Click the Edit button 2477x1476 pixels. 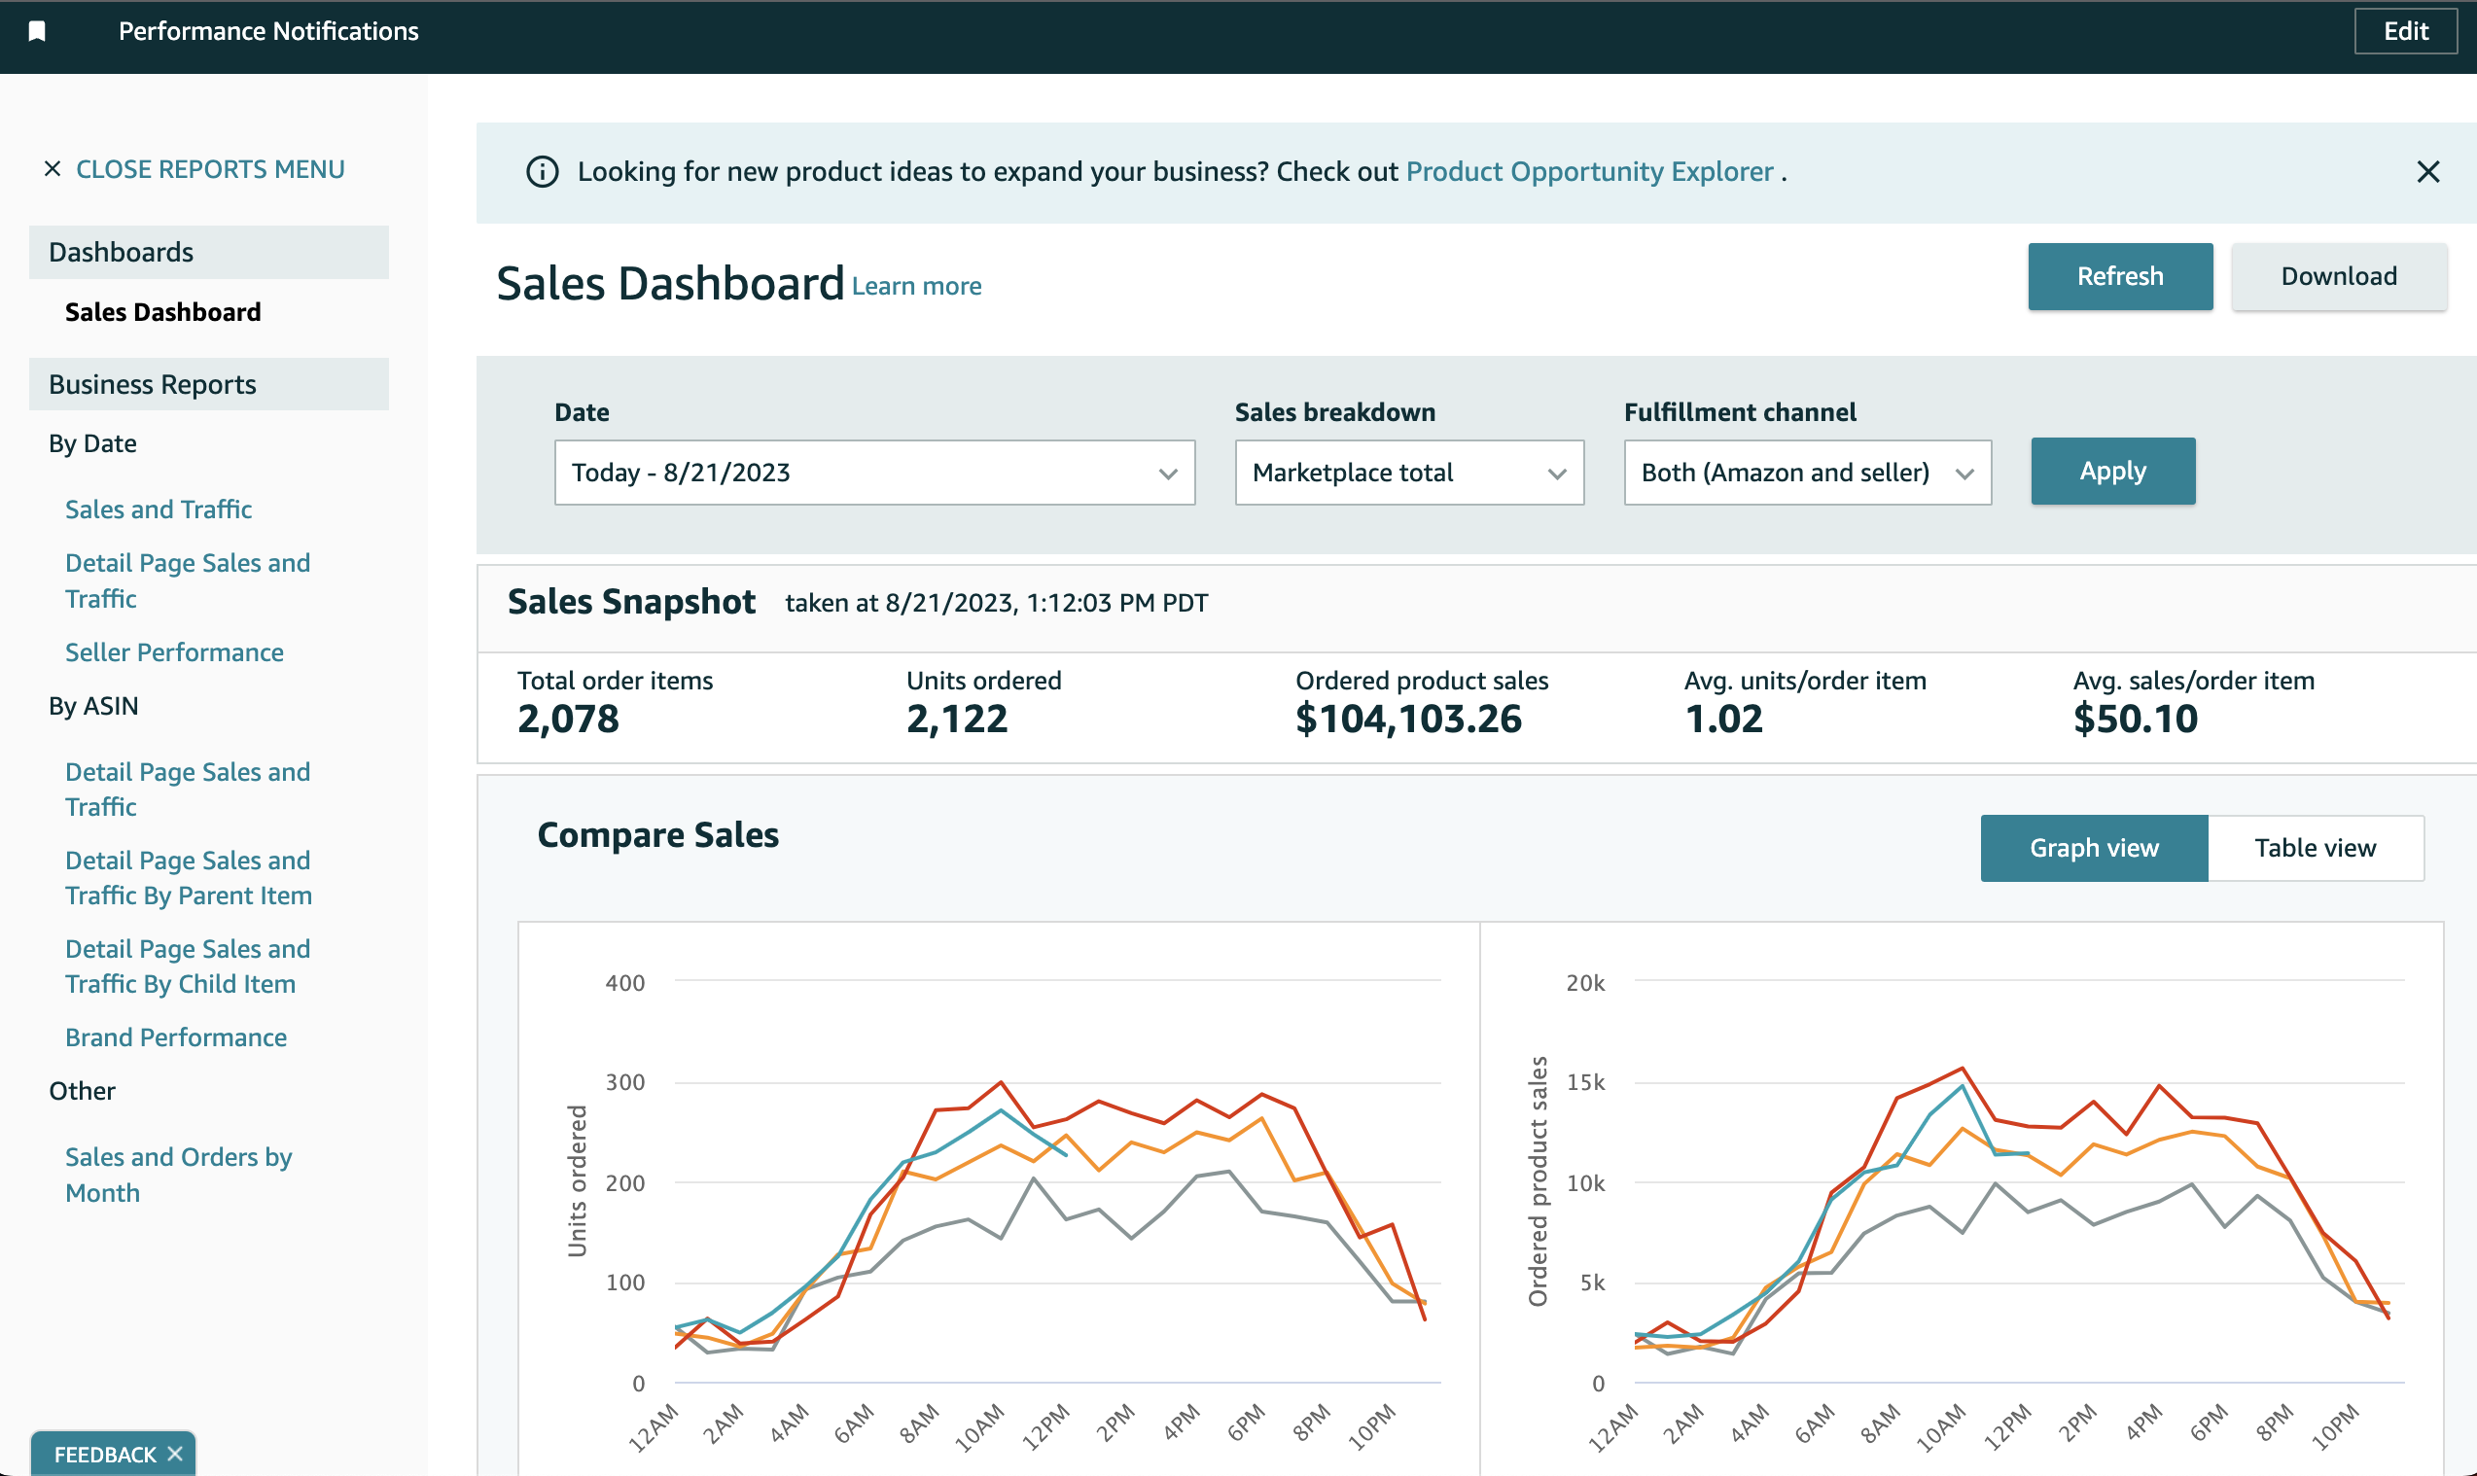(x=2404, y=31)
